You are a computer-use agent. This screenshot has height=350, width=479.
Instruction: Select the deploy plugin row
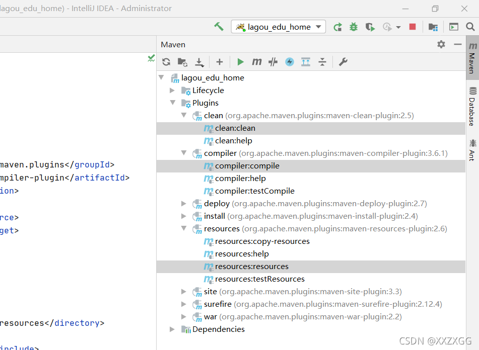click(311, 204)
